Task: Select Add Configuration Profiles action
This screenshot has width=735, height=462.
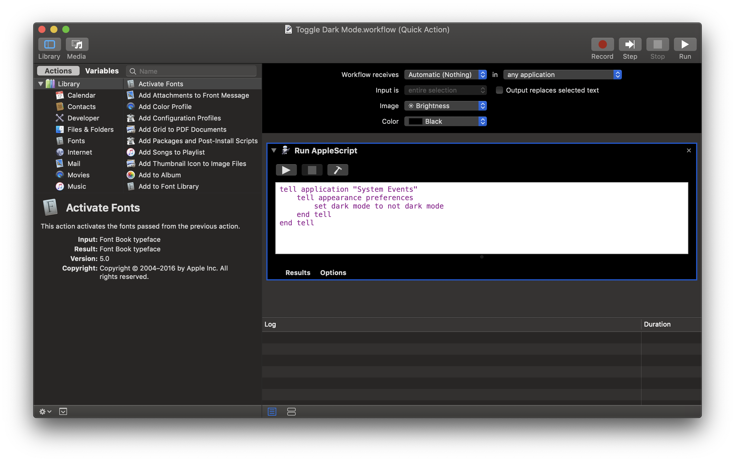Action: [x=192, y=118]
